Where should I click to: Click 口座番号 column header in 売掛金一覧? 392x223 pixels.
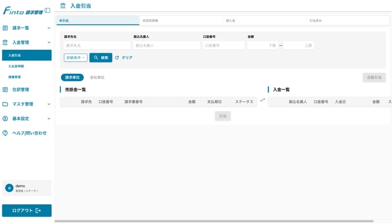click(x=106, y=102)
